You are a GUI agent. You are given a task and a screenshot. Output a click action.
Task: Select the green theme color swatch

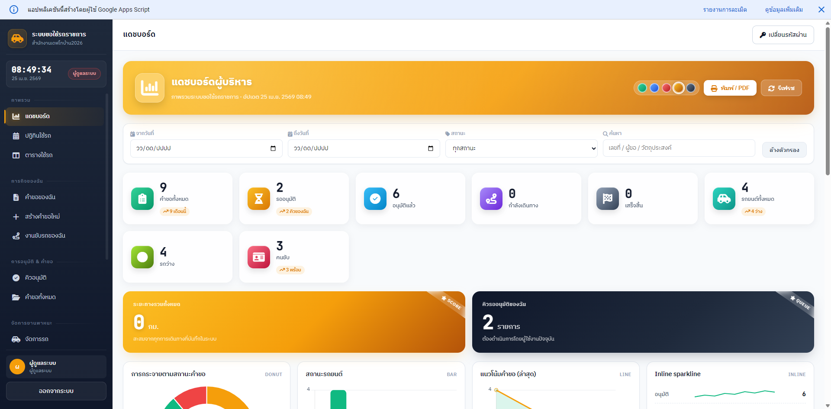642,88
